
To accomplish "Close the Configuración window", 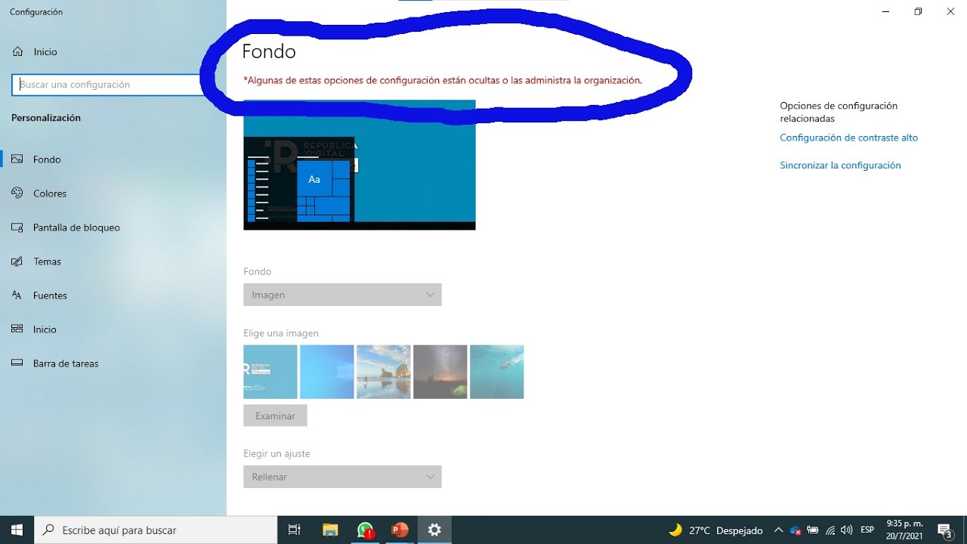I will (x=950, y=11).
